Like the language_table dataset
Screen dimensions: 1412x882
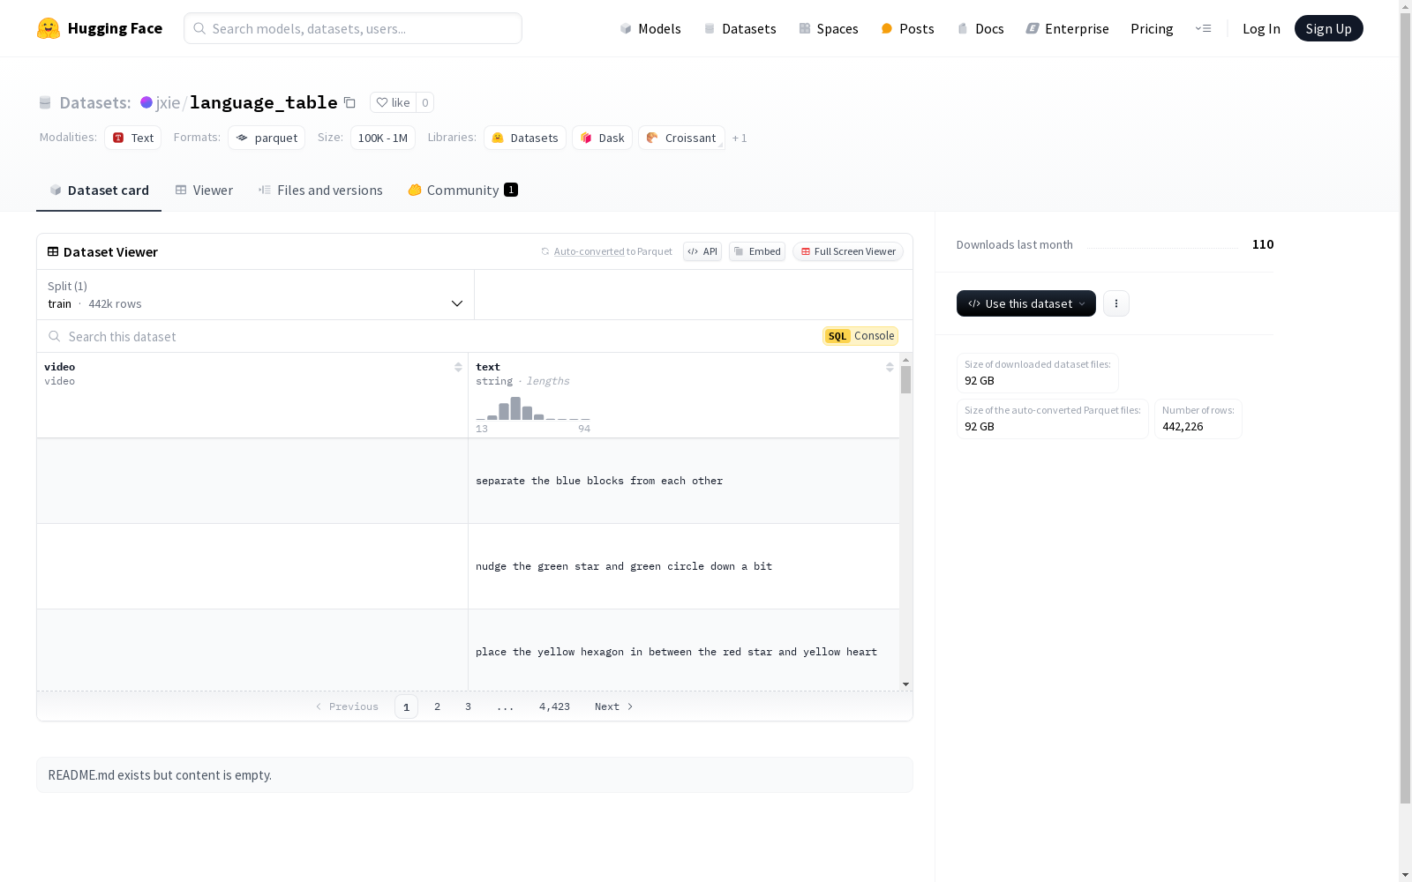pyautogui.click(x=394, y=102)
